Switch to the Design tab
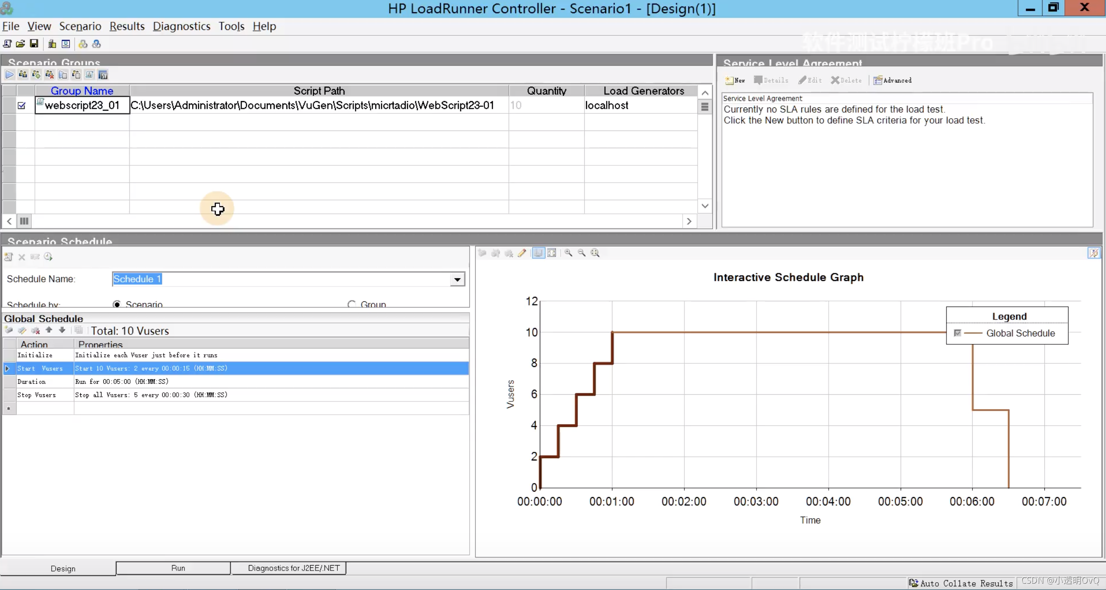Viewport: 1106px width, 590px height. [x=63, y=568]
